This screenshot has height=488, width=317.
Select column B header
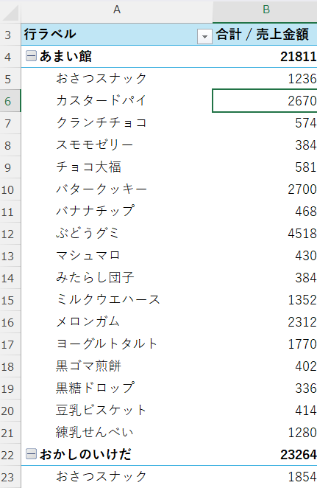point(265,12)
